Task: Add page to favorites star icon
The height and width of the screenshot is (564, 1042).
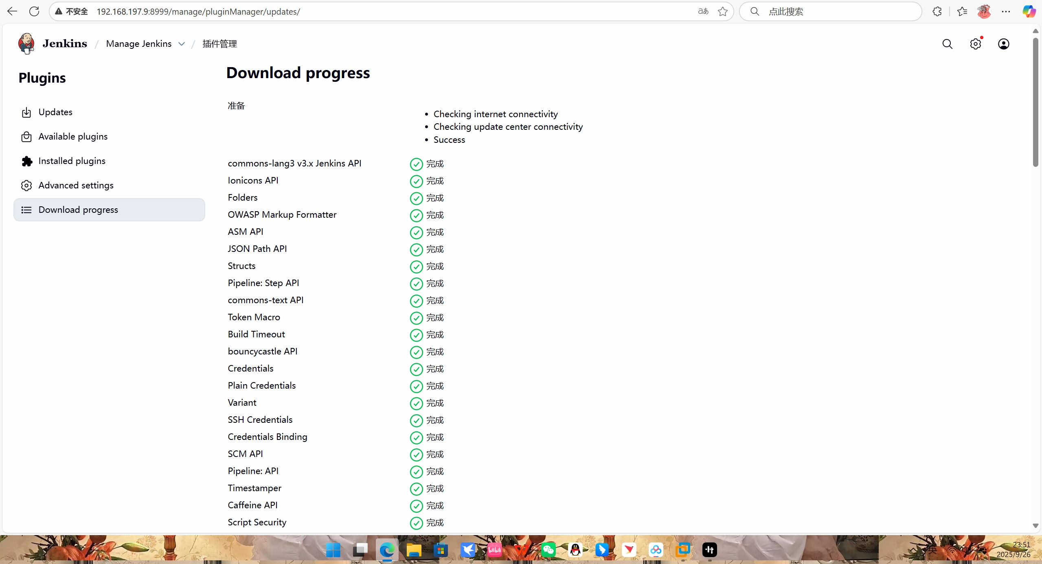Action: tap(723, 11)
